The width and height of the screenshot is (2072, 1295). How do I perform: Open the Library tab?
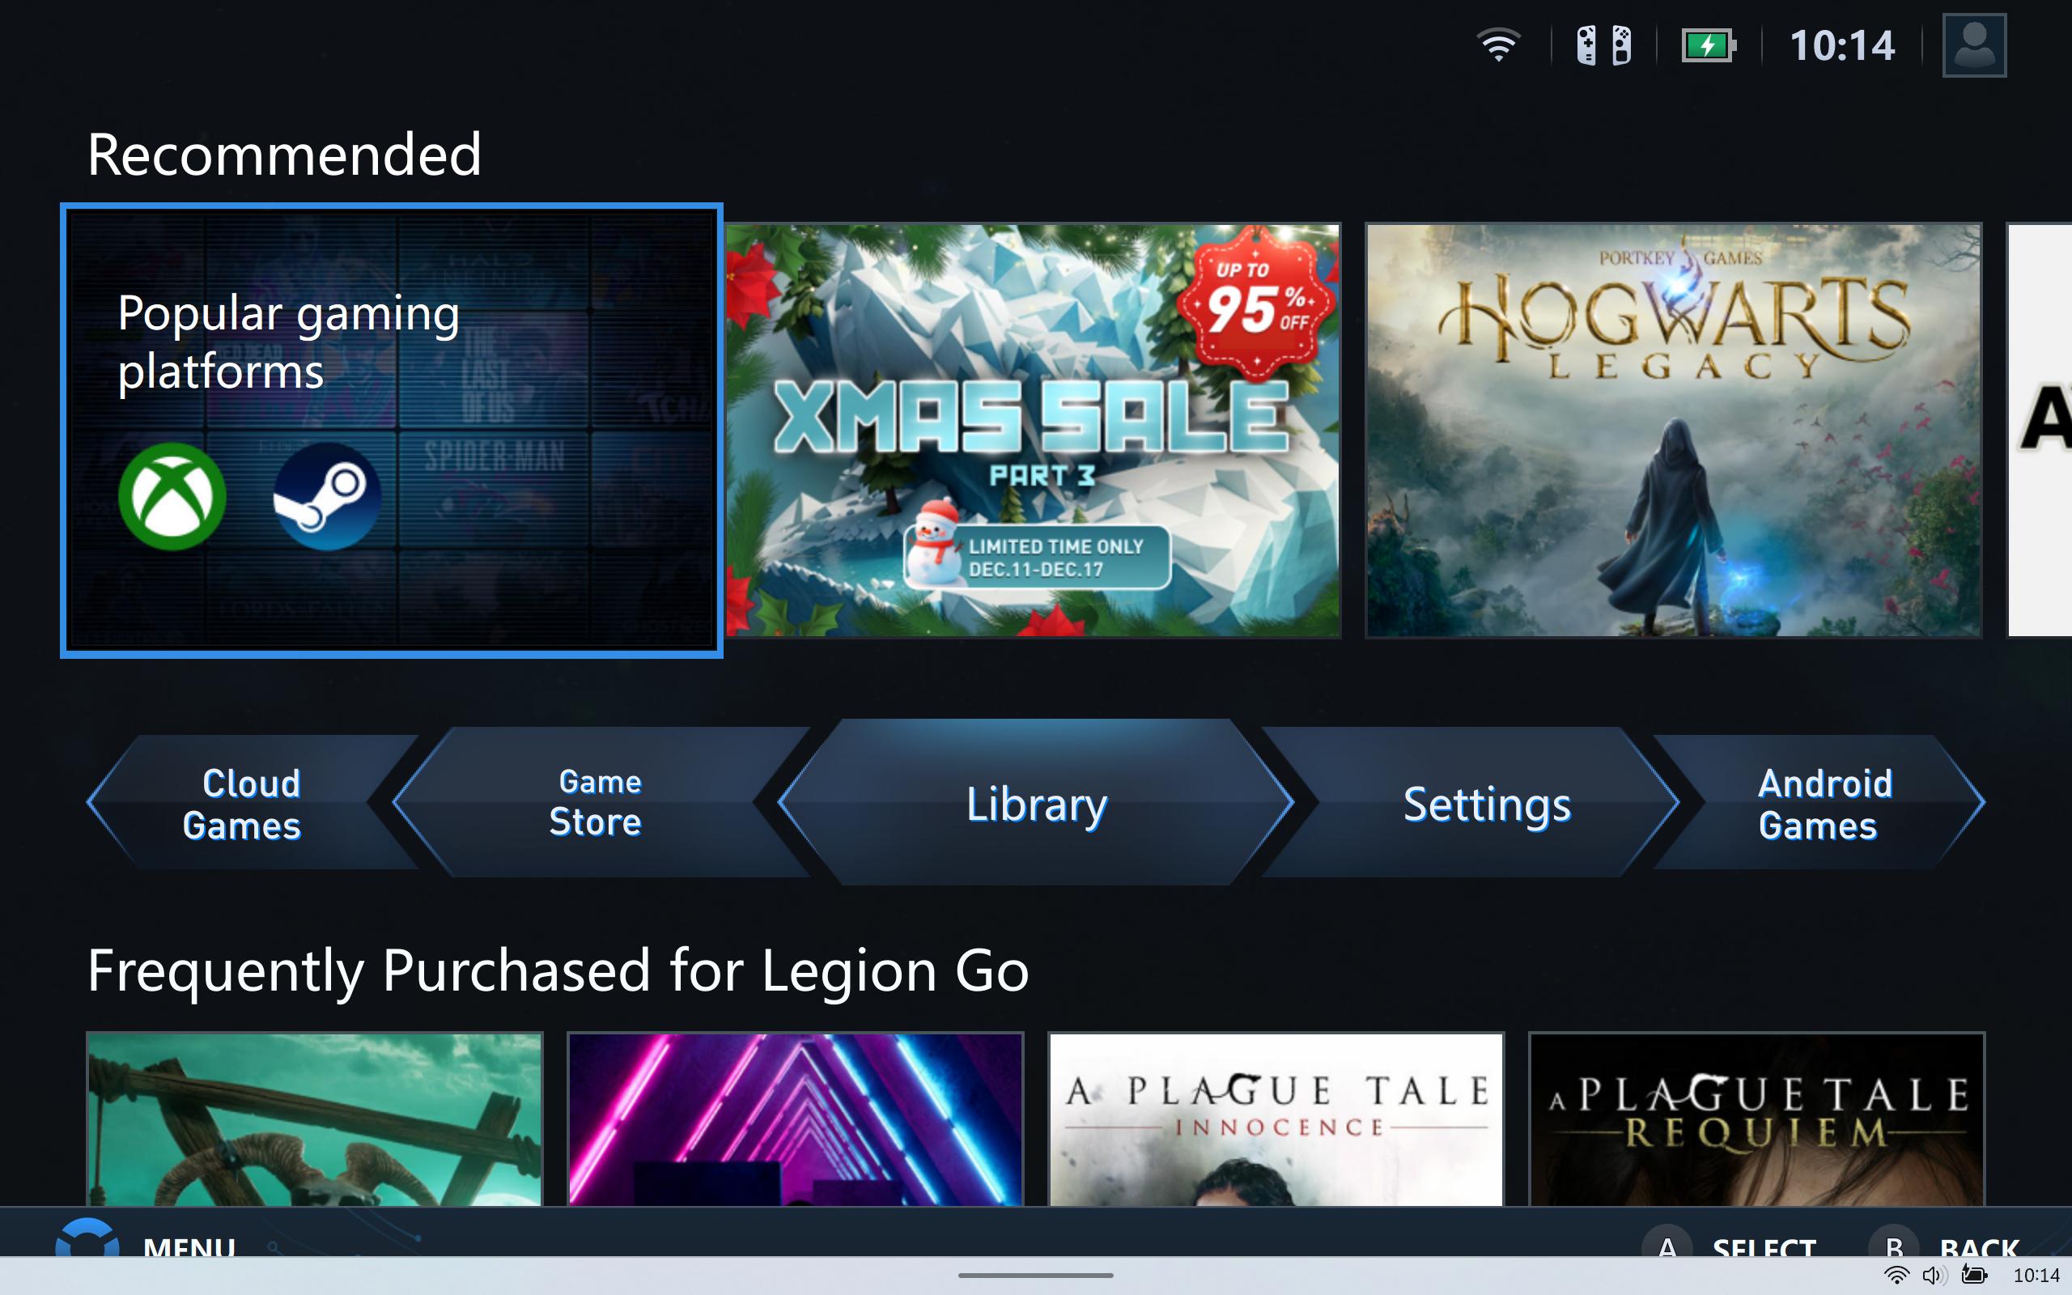(1036, 803)
